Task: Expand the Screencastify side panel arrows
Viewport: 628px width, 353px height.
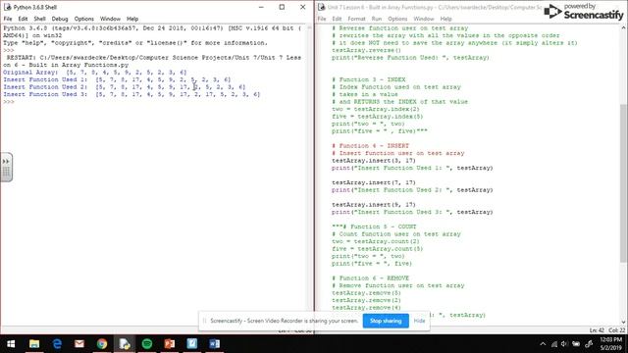Action: [x=6, y=161]
